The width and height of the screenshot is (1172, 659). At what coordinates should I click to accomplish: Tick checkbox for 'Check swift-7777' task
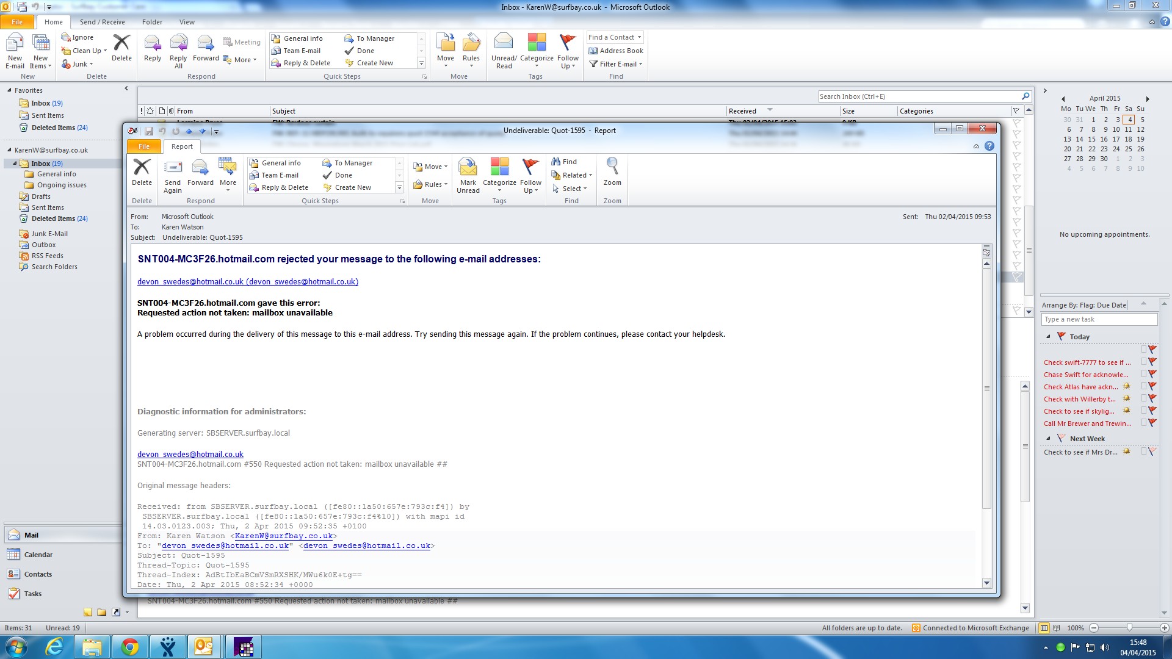[x=1144, y=362]
